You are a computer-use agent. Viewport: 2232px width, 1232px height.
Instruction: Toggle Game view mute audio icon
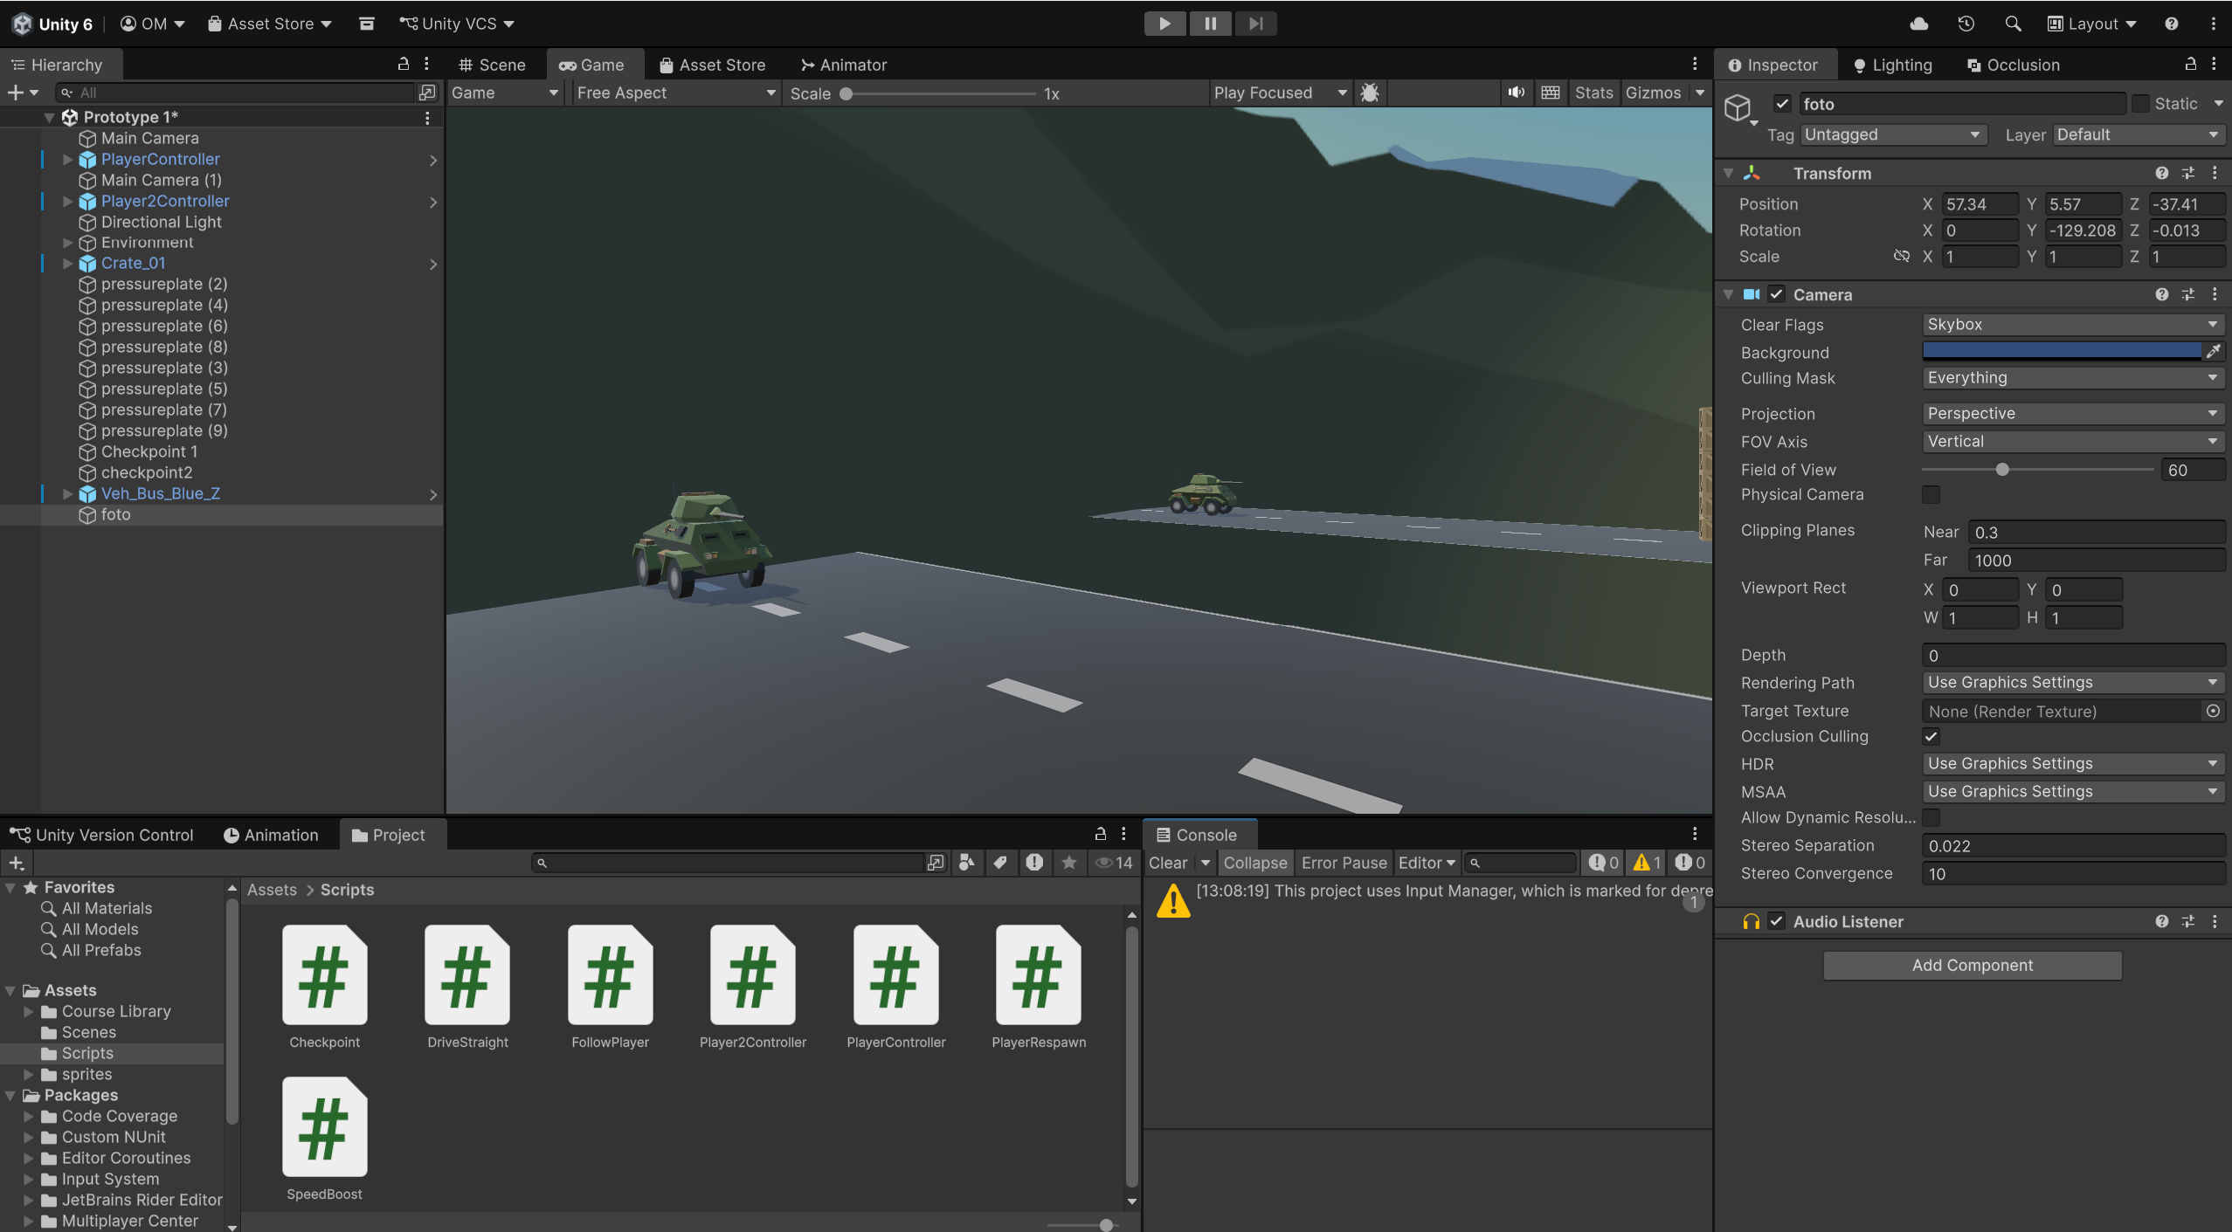[x=1516, y=93]
